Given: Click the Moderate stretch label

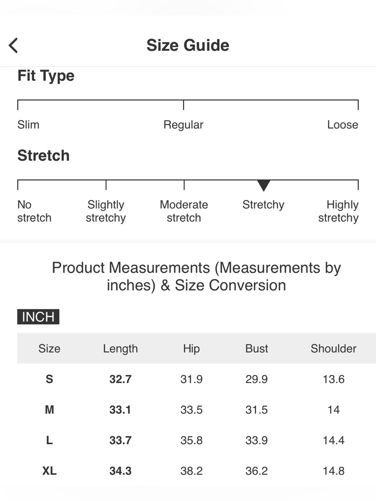Looking at the screenshot, I should pos(184,211).
